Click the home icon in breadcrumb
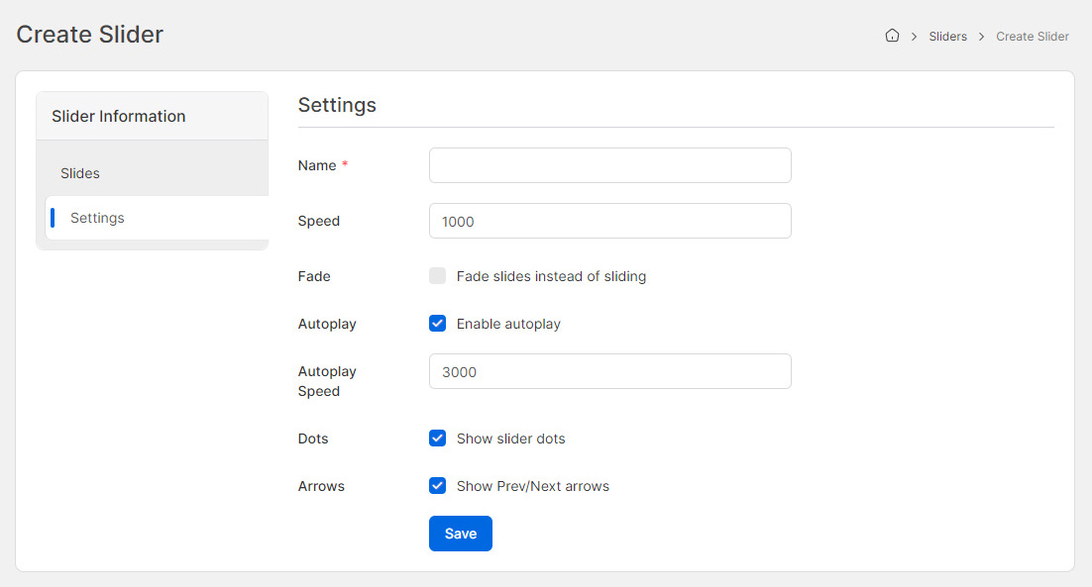Image resolution: width=1092 pixels, height=587 pixels. 892,36
